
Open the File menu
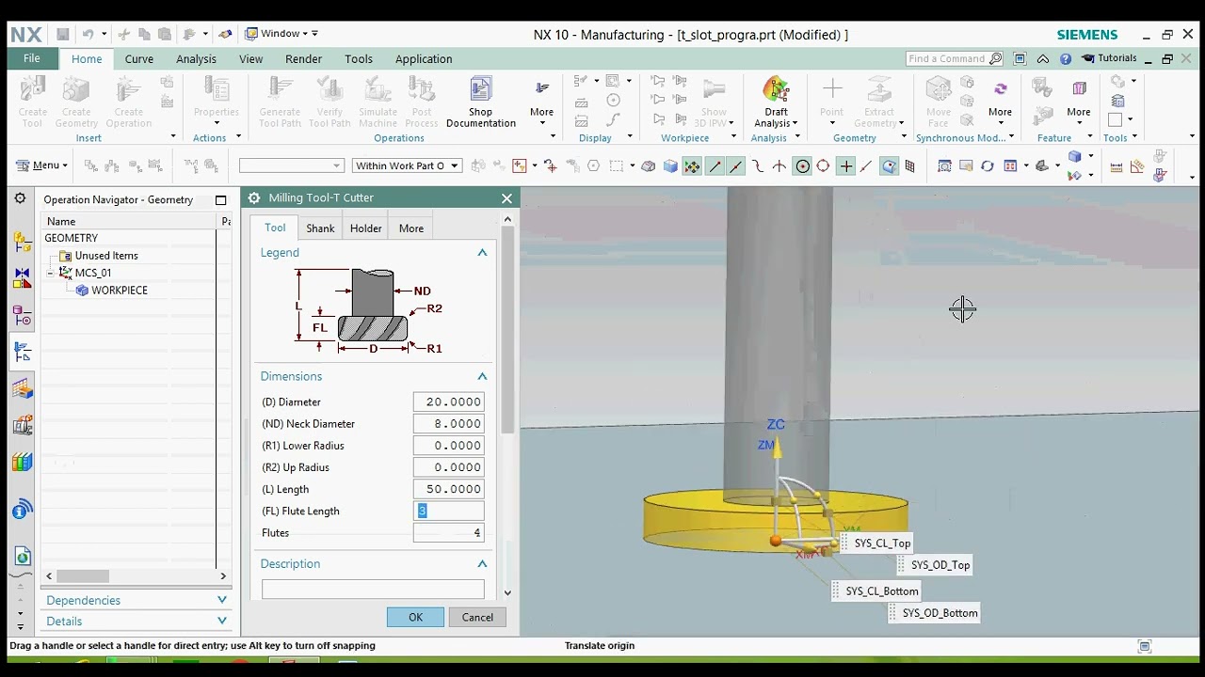tap(32, 58)
